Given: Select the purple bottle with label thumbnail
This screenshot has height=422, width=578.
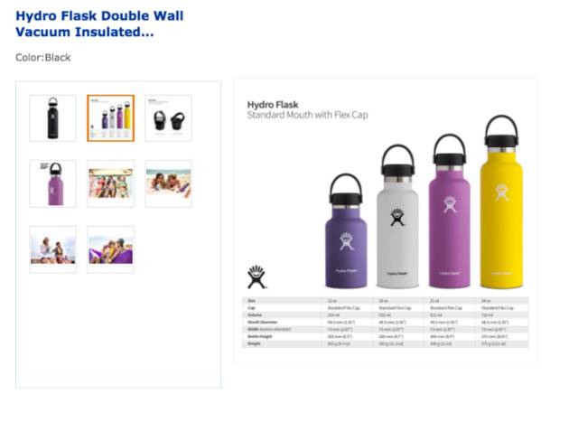Looking at the screenshot, I should tap(52, 183).
